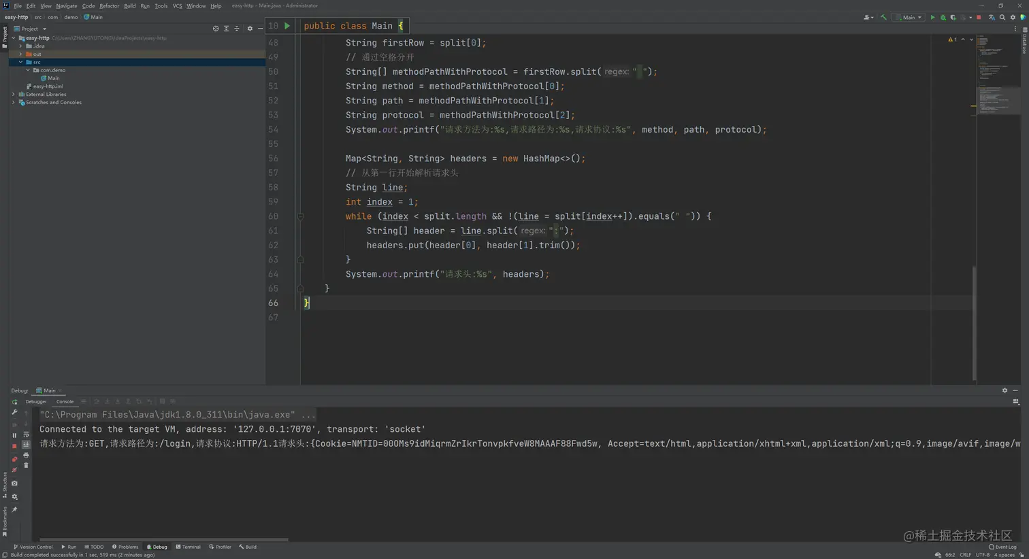1029x559 pixels.
Task: Rerun Main in the Debug panel
Action: (14, 402)
